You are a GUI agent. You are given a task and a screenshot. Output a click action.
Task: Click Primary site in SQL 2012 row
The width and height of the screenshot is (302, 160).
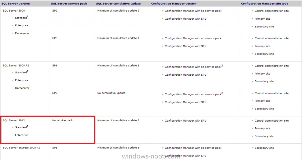pyautogui.click(x=262, y=128)
